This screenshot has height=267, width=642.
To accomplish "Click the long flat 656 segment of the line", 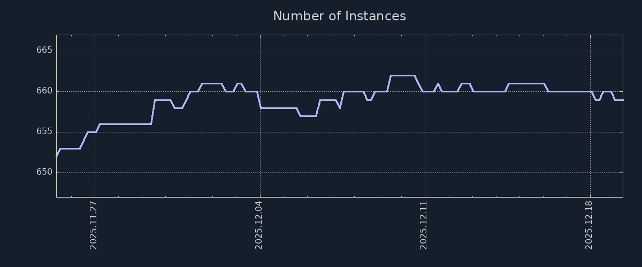I will [x=125, y=124].
